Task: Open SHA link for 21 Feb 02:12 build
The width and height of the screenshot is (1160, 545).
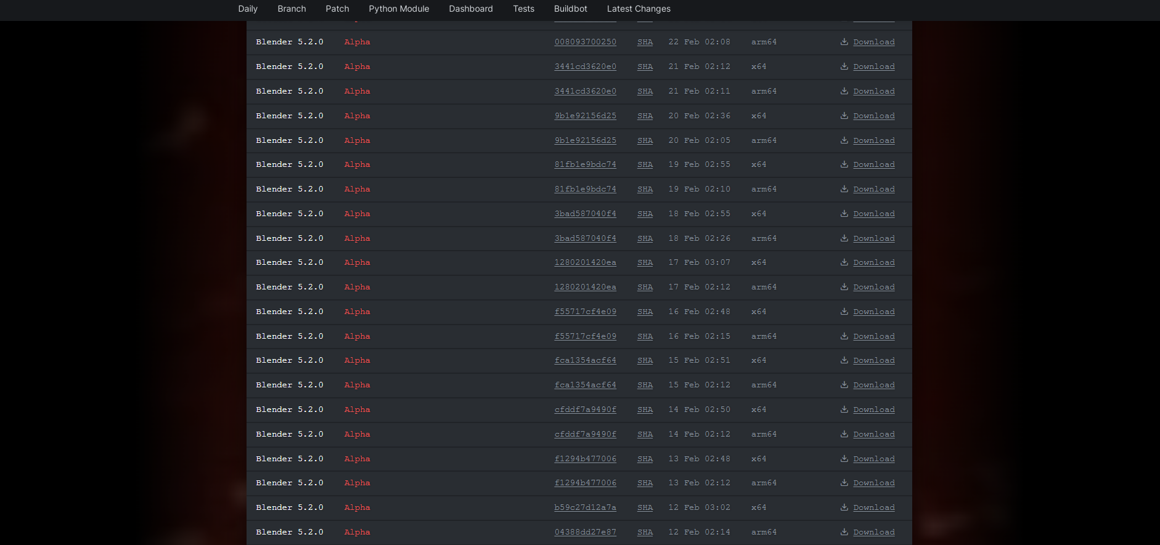Action: pyautogui.click(x=645, y=67)
